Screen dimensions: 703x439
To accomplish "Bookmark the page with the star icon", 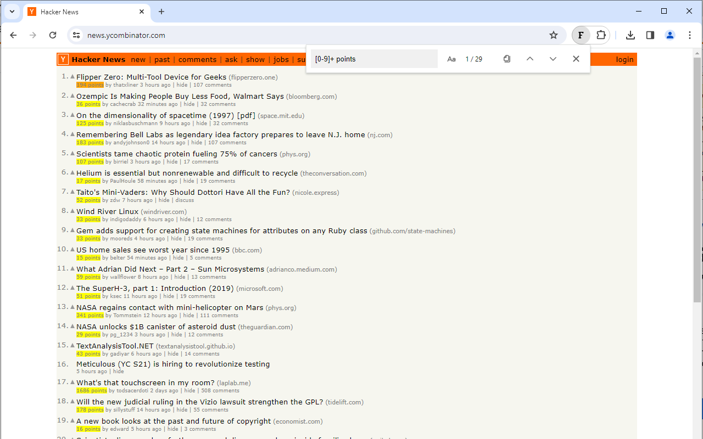I will click(x=553, y=35).
